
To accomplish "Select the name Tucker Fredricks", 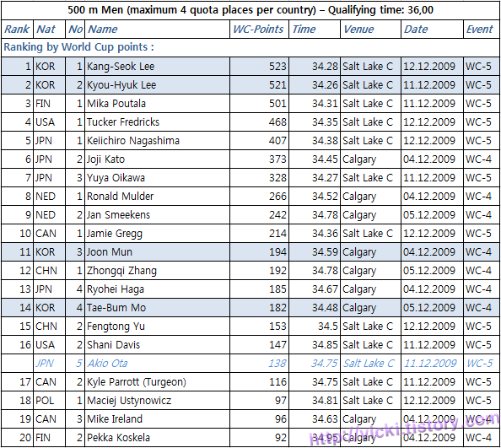I will [123, 122].
